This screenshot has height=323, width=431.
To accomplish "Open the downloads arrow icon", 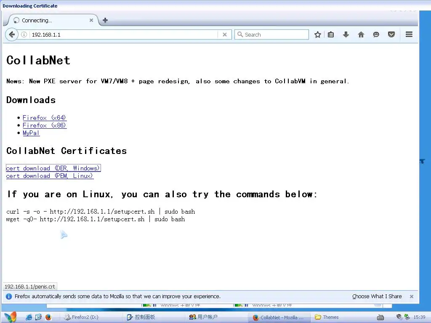I will (x=346, y=34).
